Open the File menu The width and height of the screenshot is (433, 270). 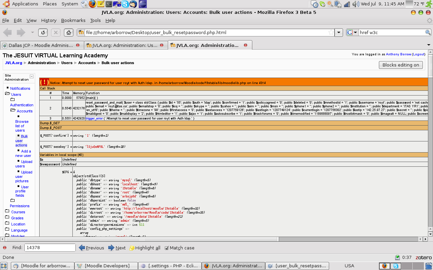pos(6,20)
